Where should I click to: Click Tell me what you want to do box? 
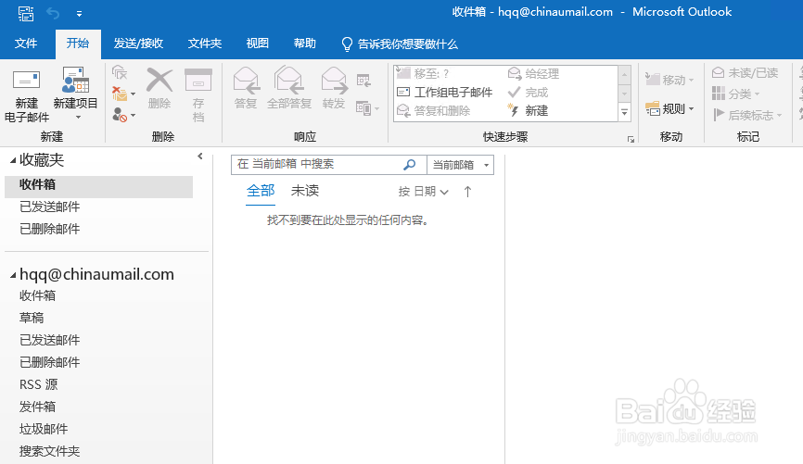tap(400, 44)
